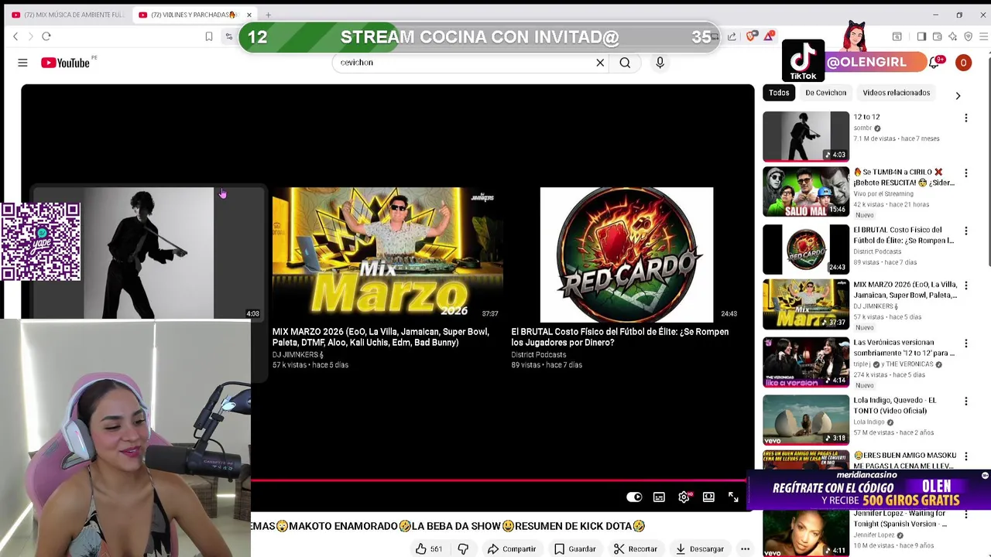Bookmark this page in the address bar

209,36
